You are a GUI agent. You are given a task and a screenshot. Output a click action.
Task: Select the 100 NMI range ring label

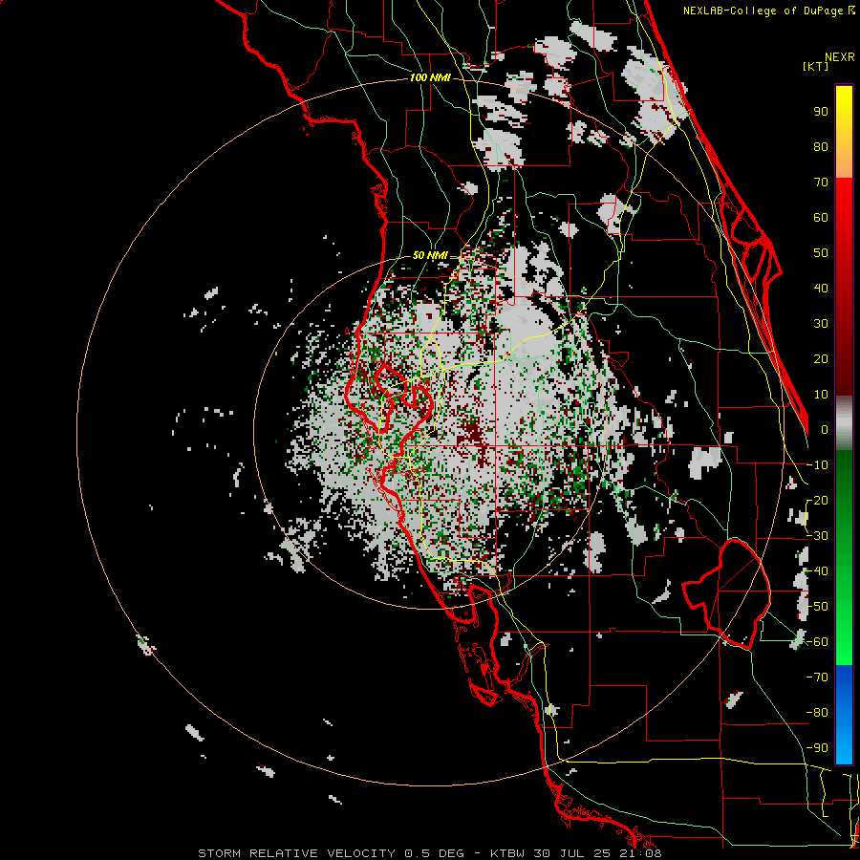pos(430,78)
